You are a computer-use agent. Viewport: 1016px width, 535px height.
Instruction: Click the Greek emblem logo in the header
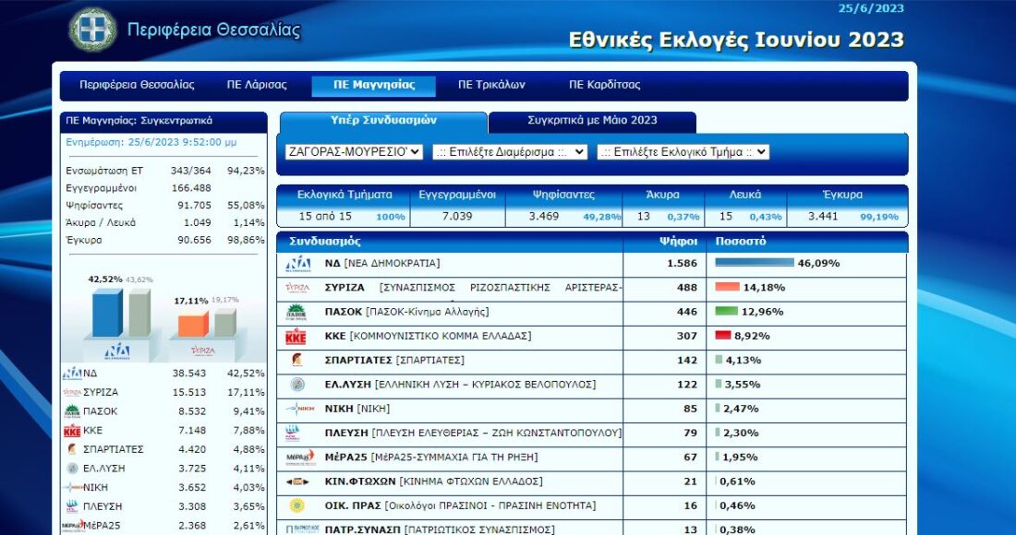[93, 30]
